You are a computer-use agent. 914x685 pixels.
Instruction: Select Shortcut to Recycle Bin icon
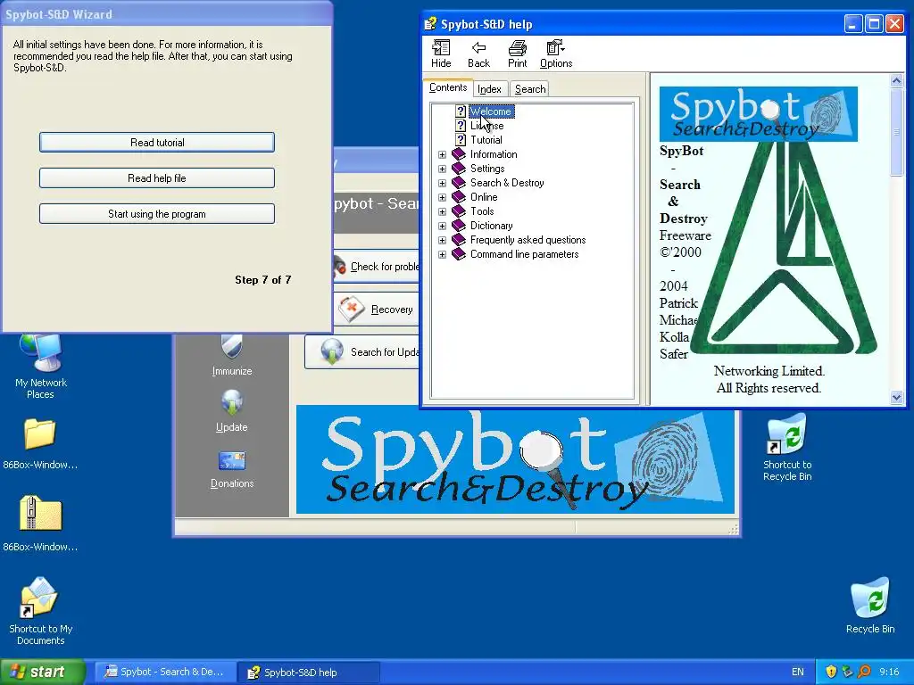click(x=787, y=448)
